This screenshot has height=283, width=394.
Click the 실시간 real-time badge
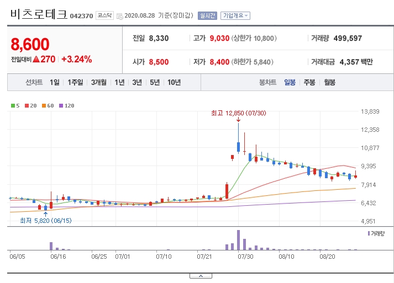[207, 15]
